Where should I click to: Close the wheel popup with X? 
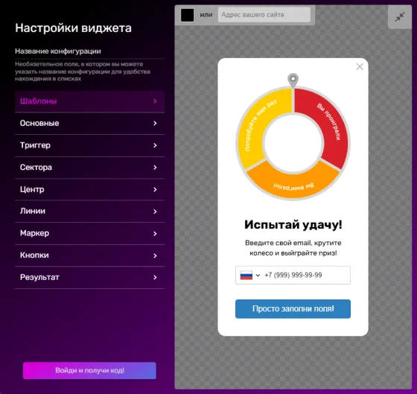pos(360,66)
